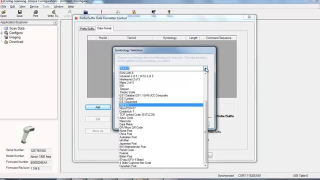The width and height of the screenshot is (320, 180).
Task: Choose KIX (Netherlands) Post symbology
Action: [161, 146]
